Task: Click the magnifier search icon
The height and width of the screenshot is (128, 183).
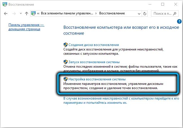Action: [x=175, y=14]
